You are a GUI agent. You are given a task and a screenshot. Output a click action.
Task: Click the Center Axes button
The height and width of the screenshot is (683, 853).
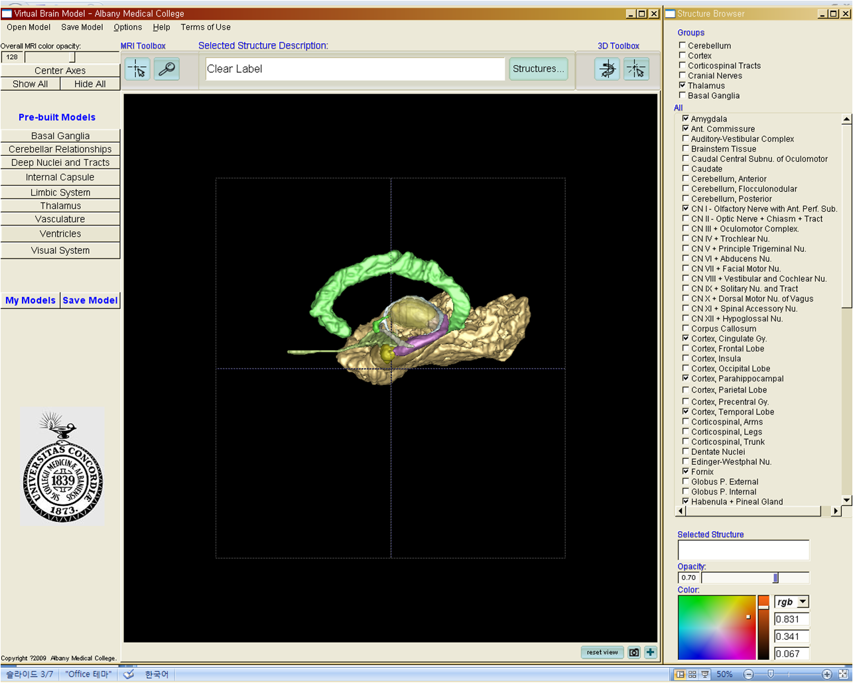click(x=60, y=70)
